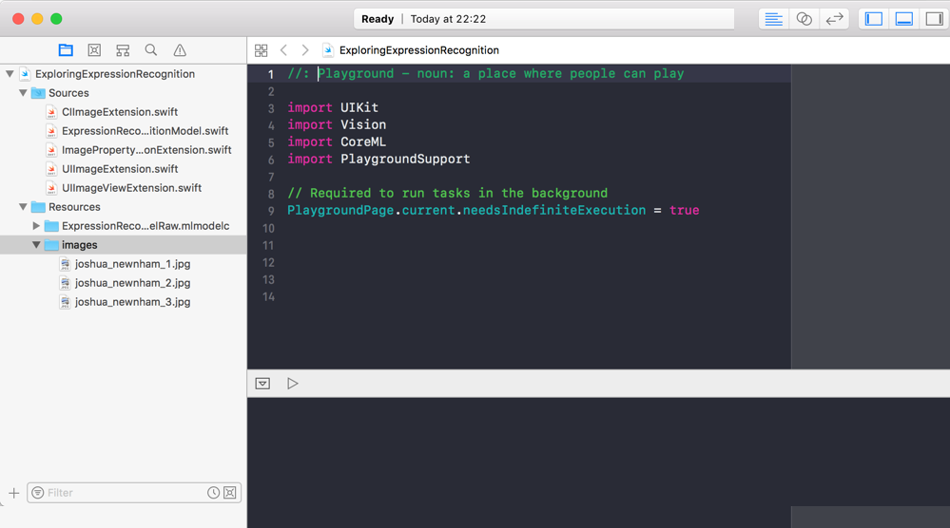950x528 pixels.
Task: Open the related items grid icon
Action: point(262,50)
